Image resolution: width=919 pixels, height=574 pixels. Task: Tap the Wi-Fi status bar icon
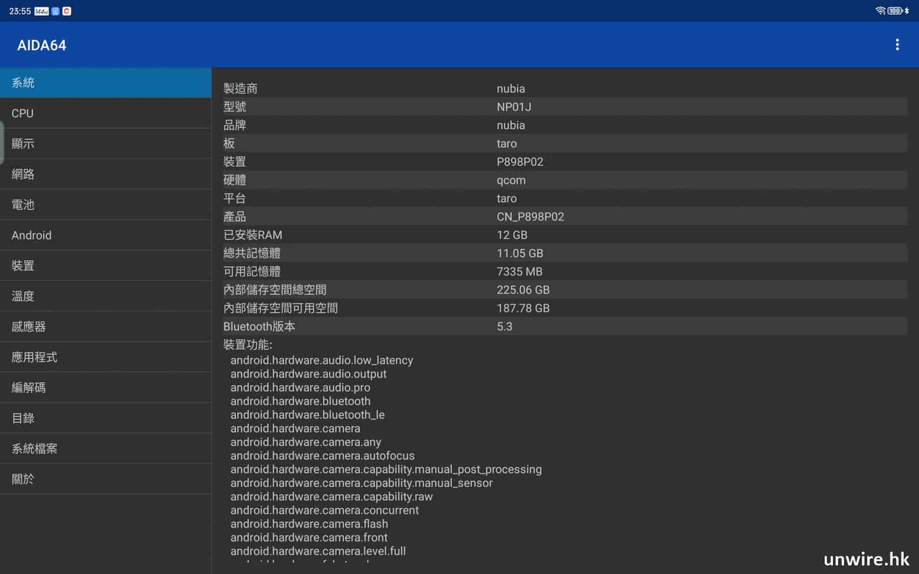880,11
